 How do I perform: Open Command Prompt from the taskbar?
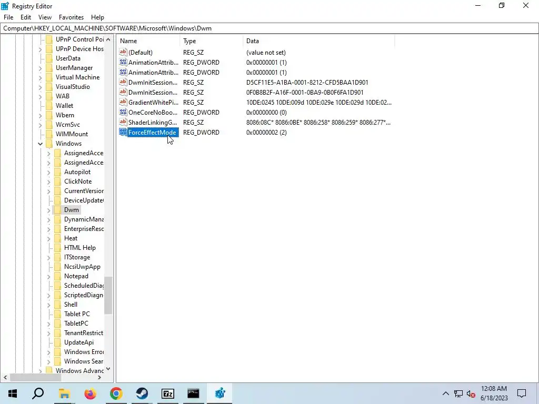pos(194,393)
